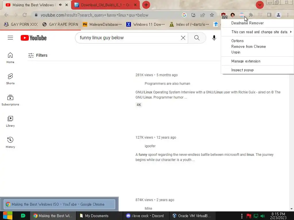Click the Google icon in address bar

coord(184,15)
